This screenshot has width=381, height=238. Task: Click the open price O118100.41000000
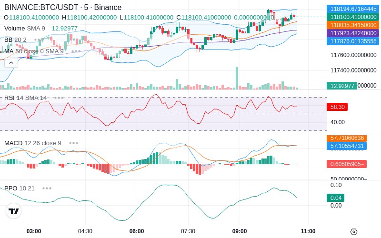[31, 18]
